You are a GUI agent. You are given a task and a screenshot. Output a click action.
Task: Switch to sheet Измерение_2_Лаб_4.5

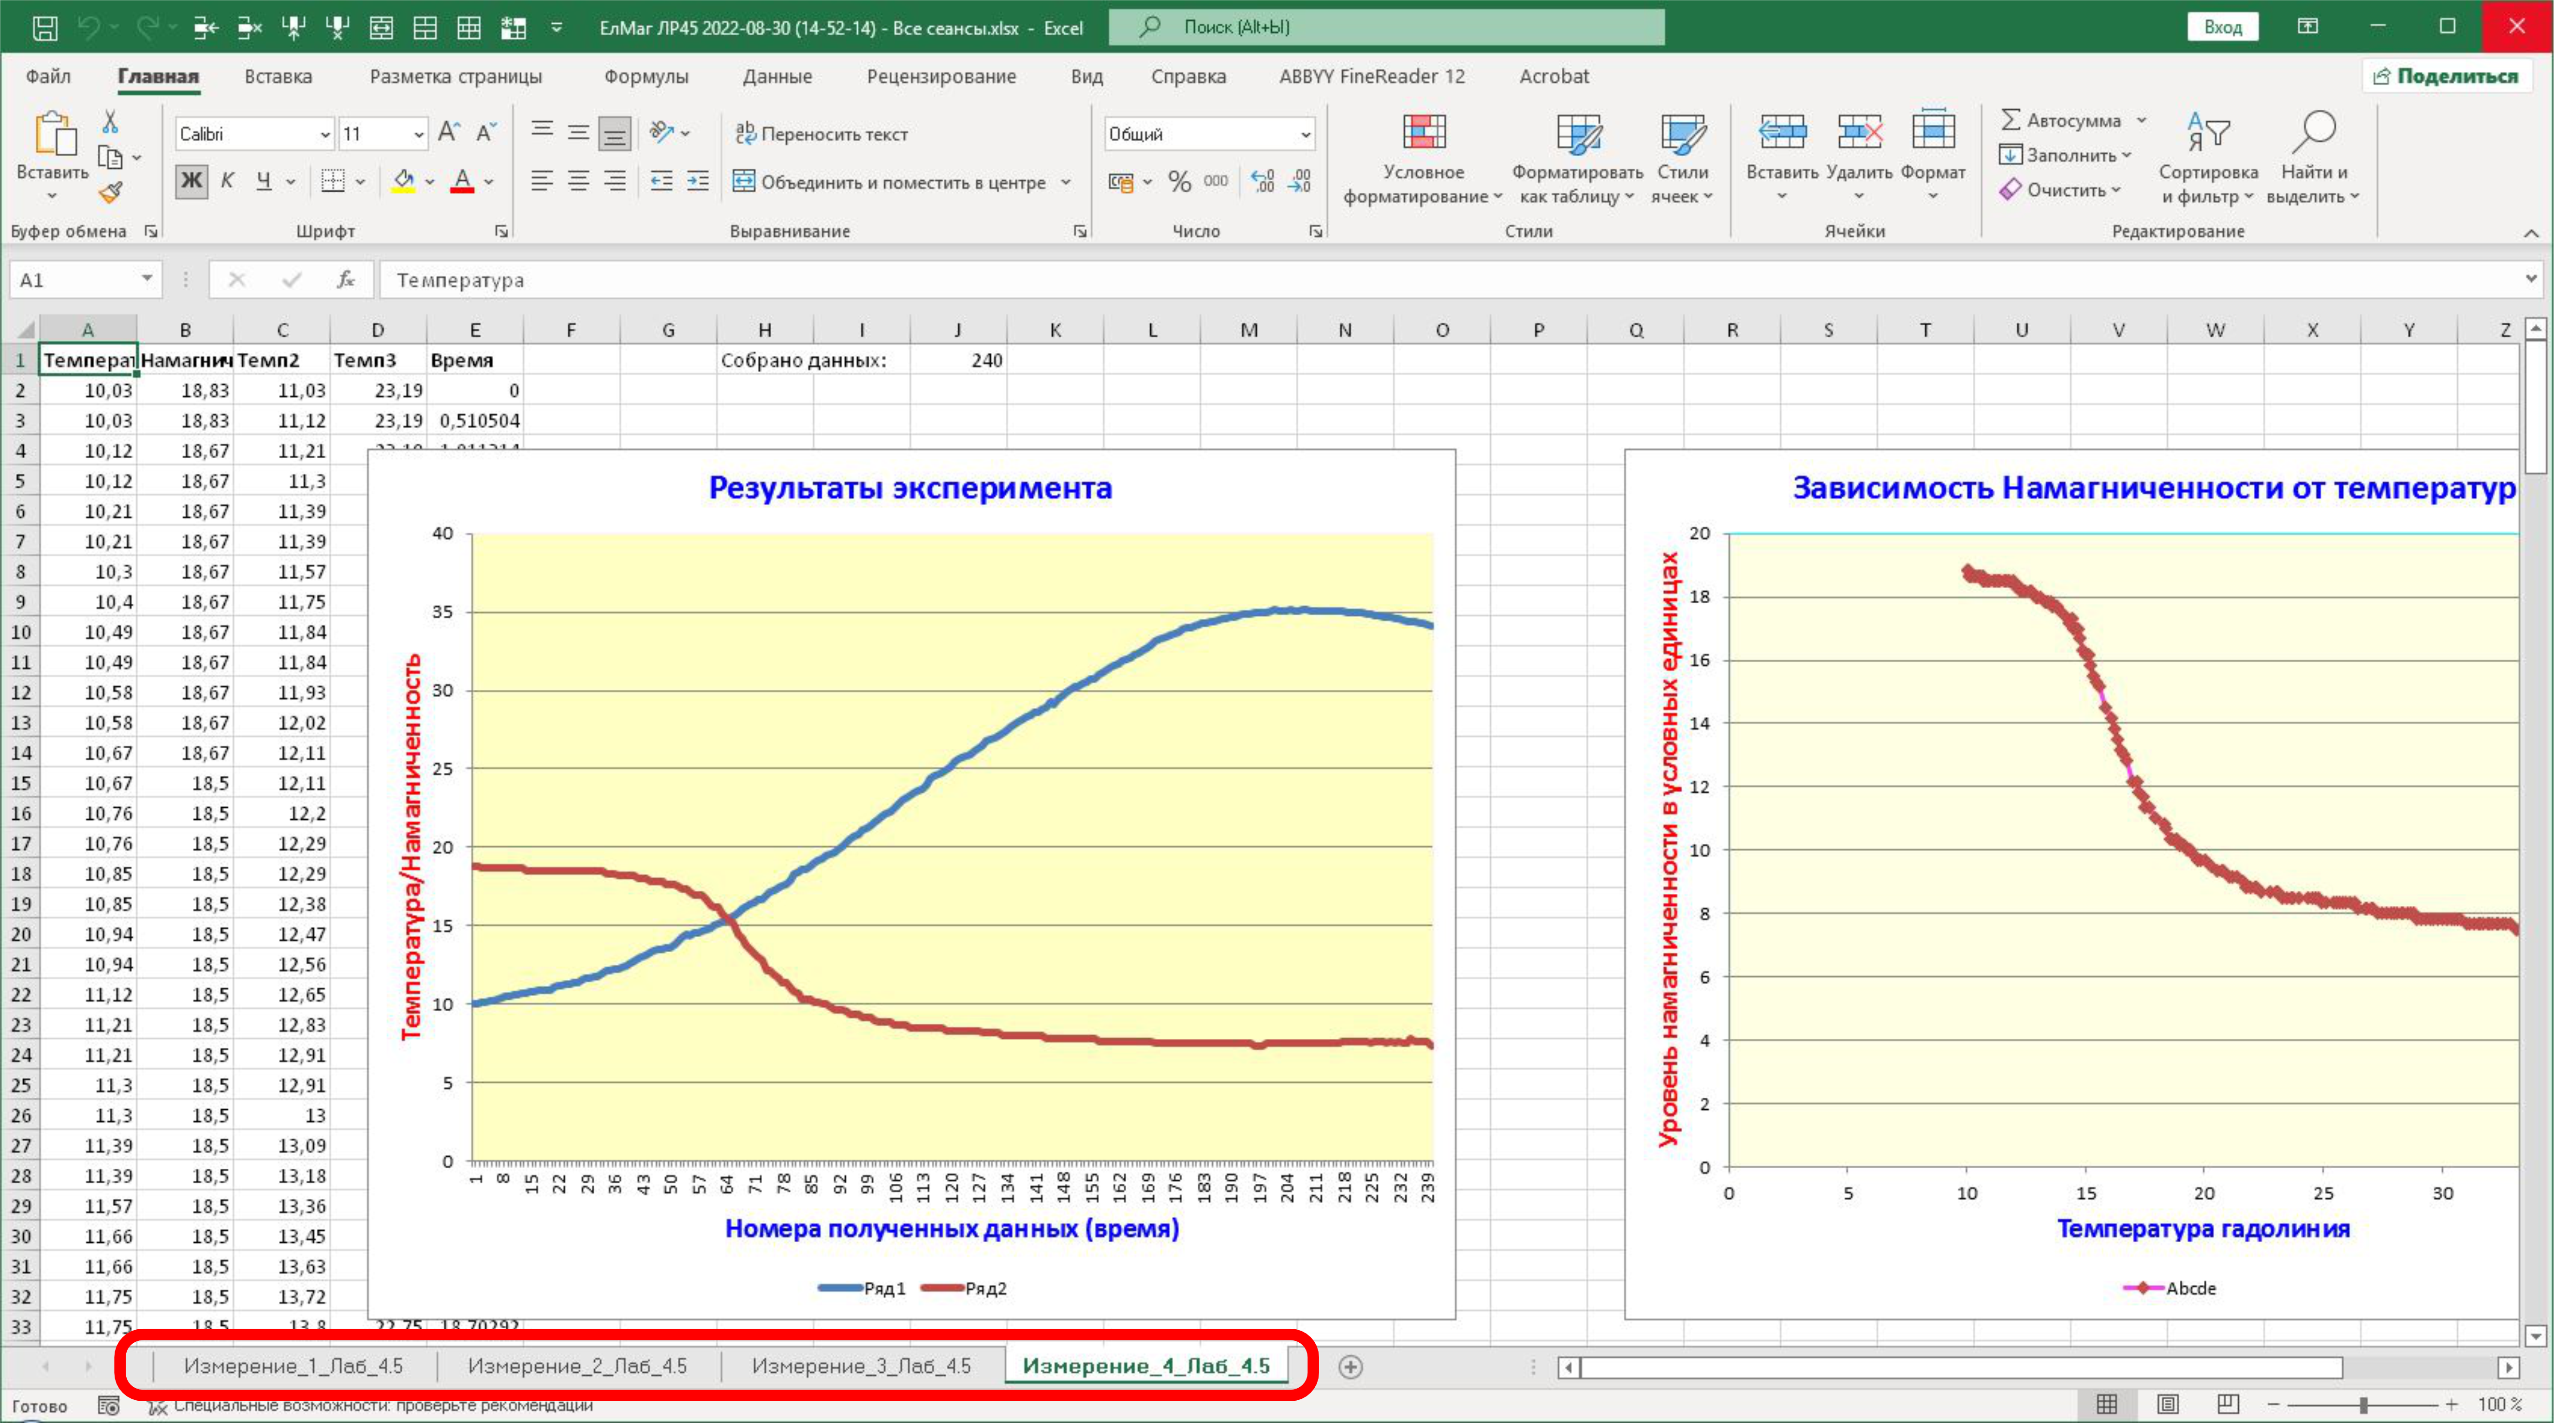[x=577, y=1365]
